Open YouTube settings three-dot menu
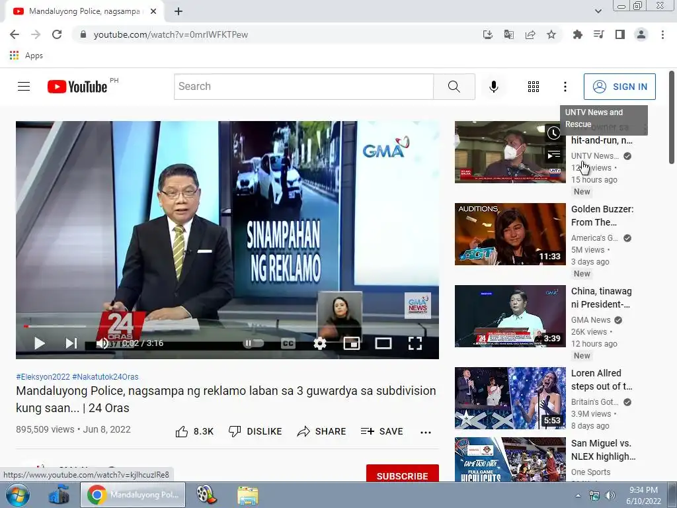The width and height of the screenshot is (677, 508). tap(565, 87)
